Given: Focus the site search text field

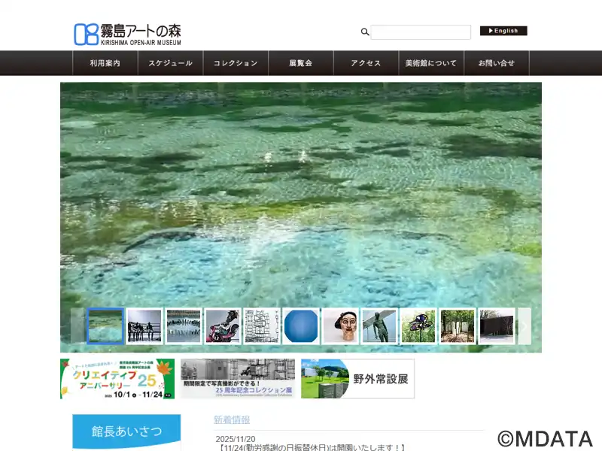Looking at the screenshot, I should click(421, 32).
